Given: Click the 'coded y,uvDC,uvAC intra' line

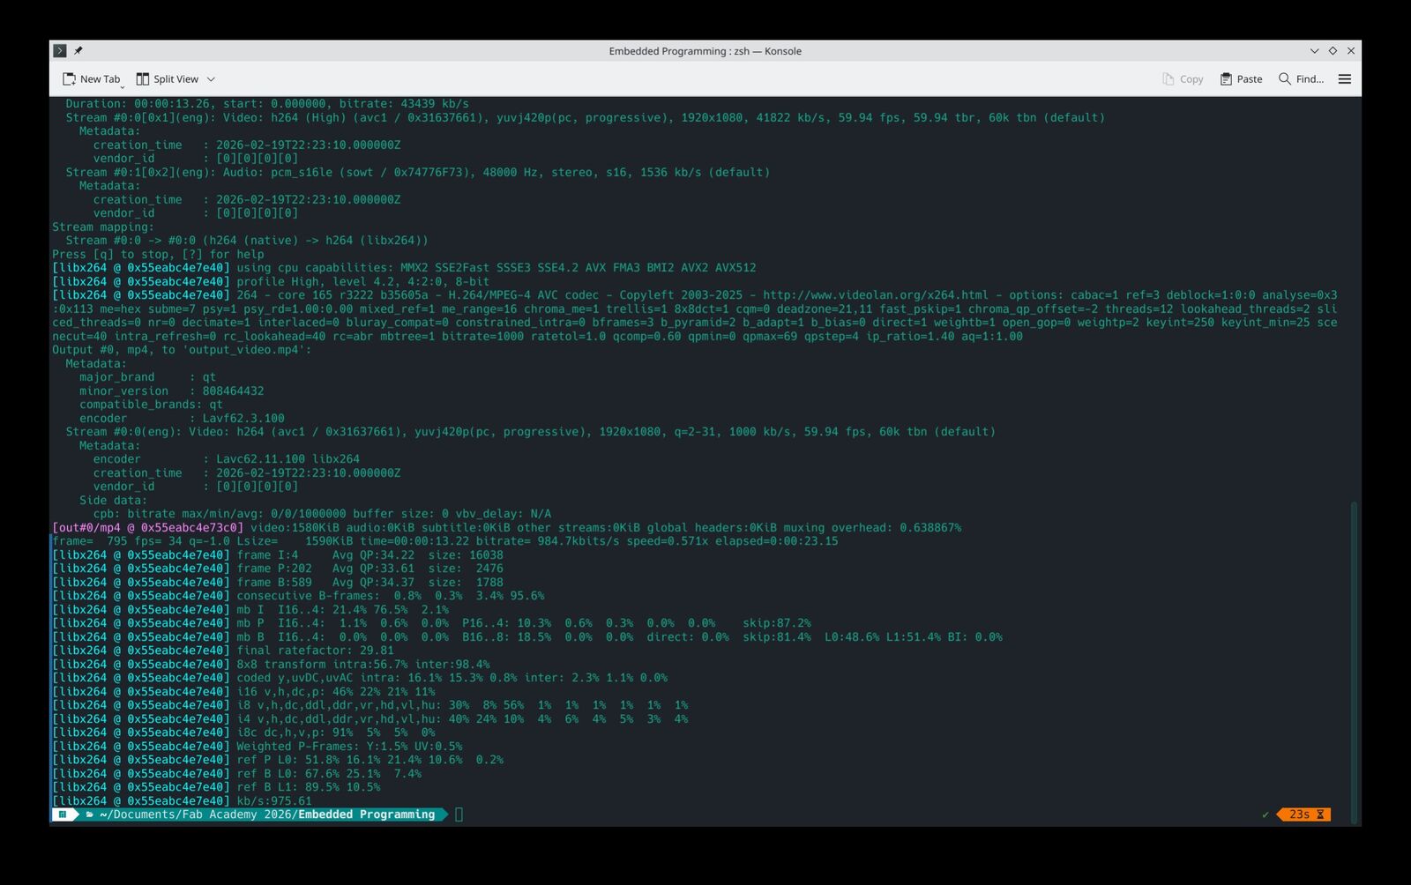Looking at the screenshot, I should pyautogui.click(x=360, y=678).
